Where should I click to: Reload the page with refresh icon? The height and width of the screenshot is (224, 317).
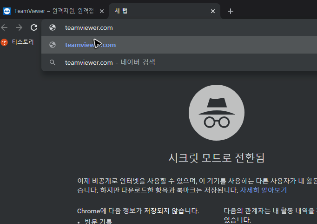tap(34, 27)
